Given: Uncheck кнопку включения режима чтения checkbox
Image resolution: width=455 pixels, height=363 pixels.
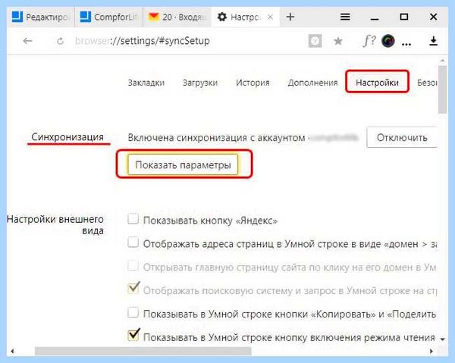Looking at the screenshot, I should [x=133, y=335].
